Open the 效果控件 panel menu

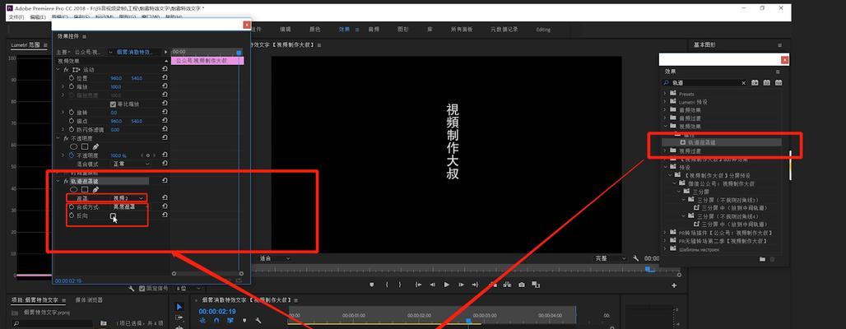[x=85, y=37]
